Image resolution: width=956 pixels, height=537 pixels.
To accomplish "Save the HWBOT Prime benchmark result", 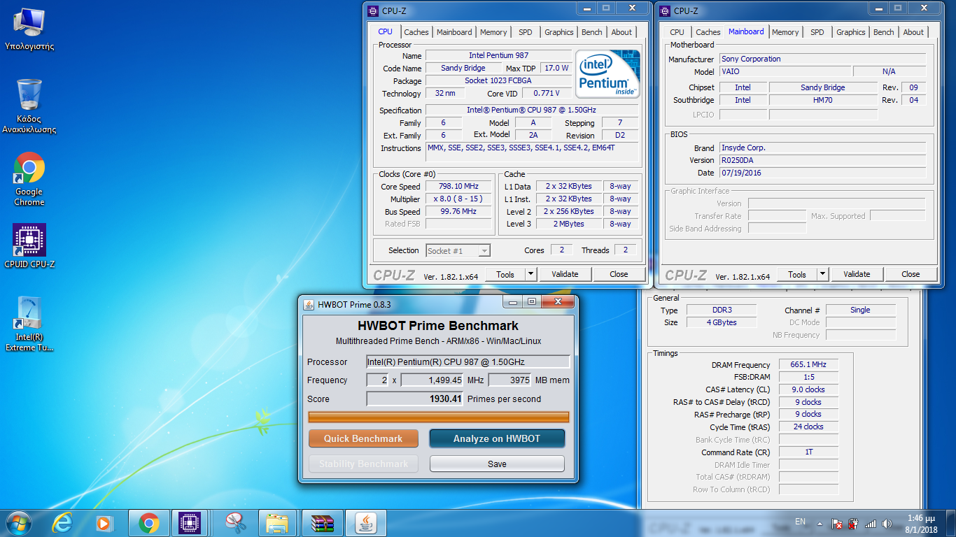I will (x=497, y=464).
